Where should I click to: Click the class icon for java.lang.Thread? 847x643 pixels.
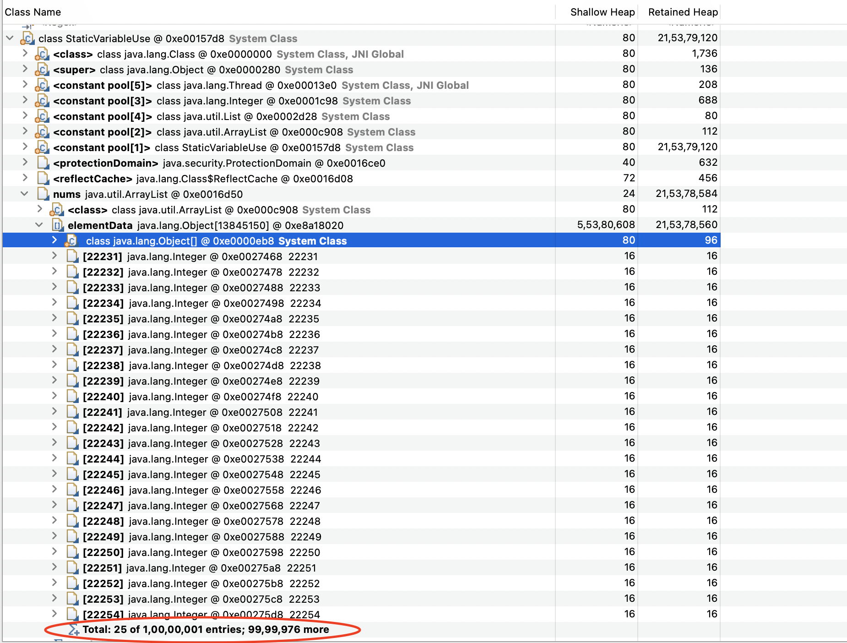coord(42,85)
